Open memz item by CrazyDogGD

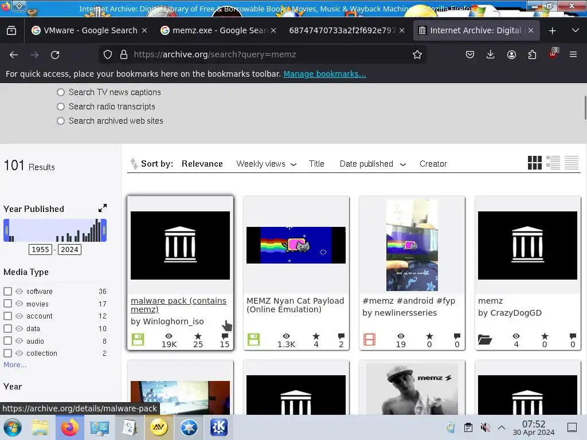click(x=491, y=301)
